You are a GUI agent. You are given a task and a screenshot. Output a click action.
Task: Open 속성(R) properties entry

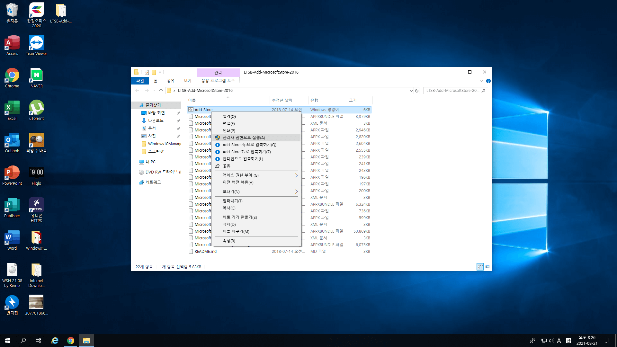pos(257,241)
